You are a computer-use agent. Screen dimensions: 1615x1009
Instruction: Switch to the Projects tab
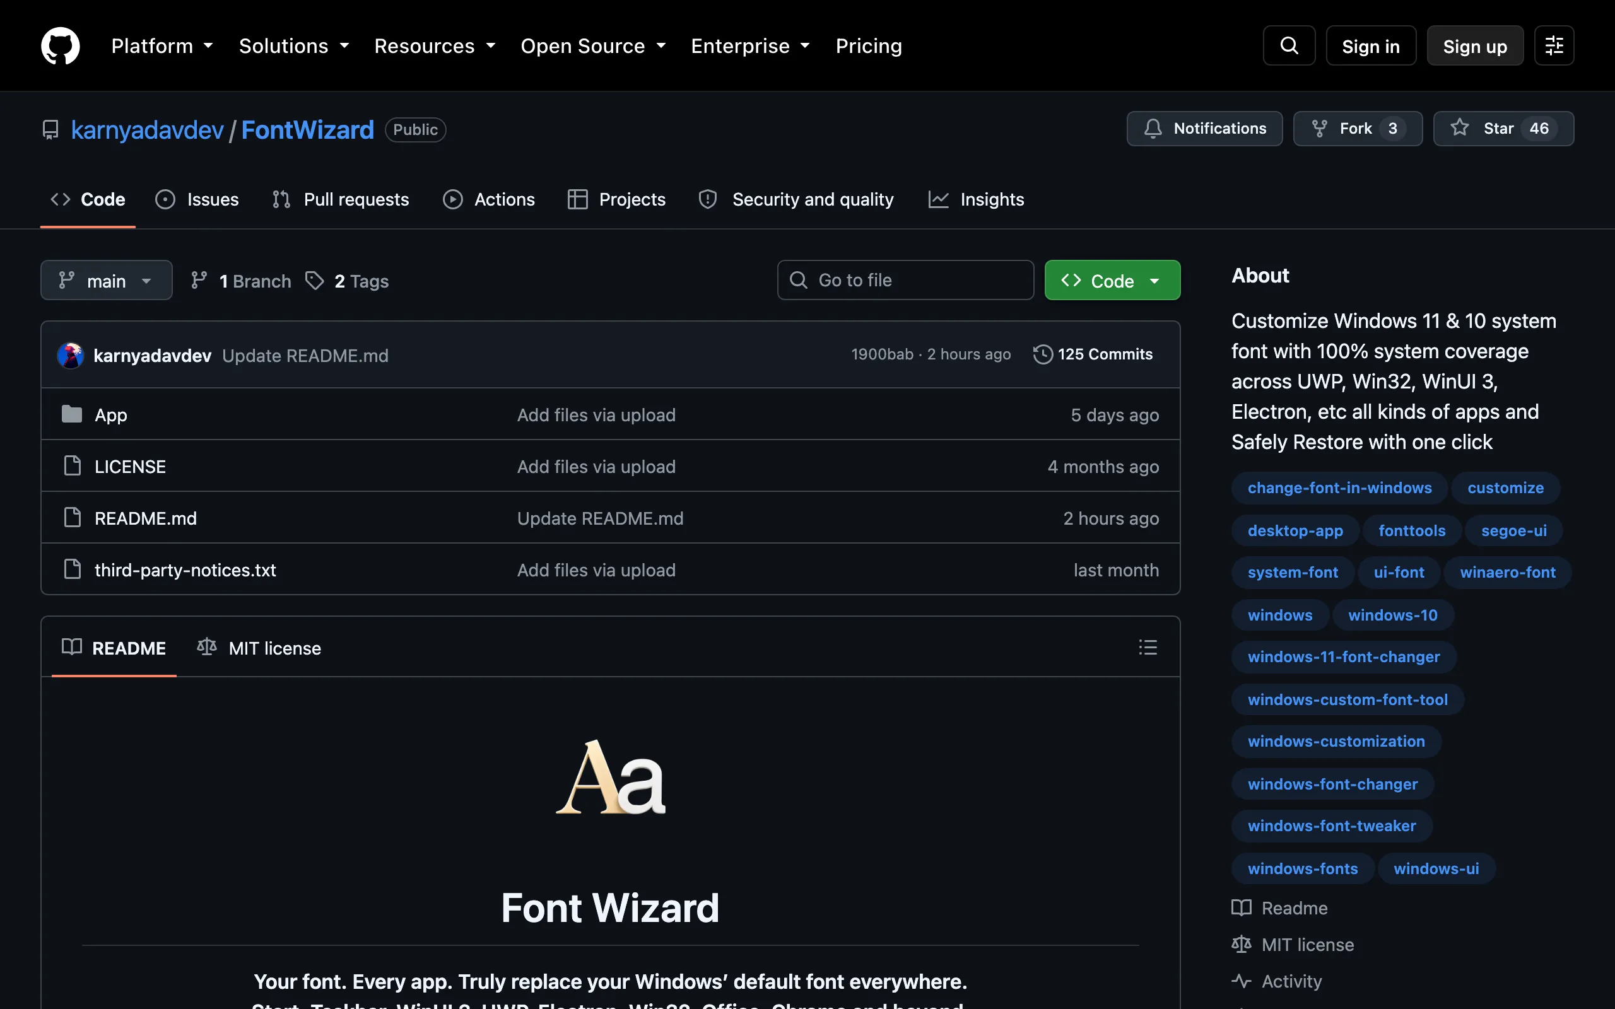pyautogui.click(x=616, y=199)
